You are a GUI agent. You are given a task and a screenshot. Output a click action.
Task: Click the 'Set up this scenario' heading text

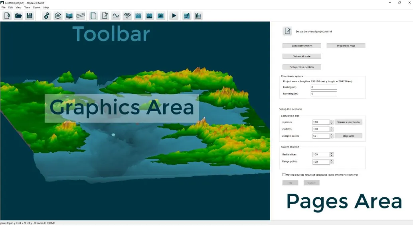[x=290, y=109]
